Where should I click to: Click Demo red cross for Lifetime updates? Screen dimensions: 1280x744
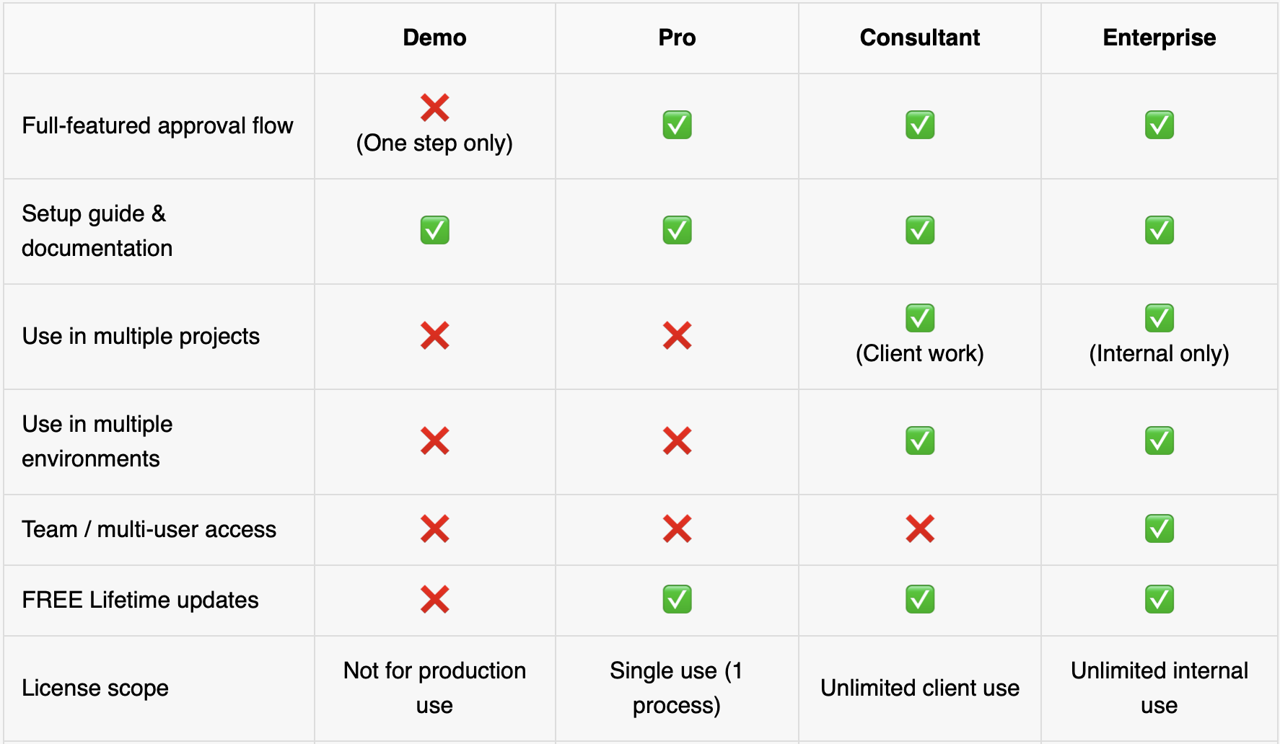pyautogui.click(x=434, y=600)
